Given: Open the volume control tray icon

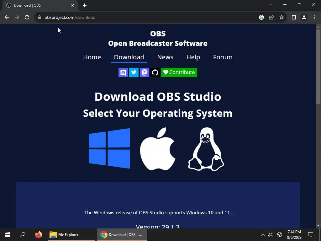Looking at the screenshot, I should 270,235.
